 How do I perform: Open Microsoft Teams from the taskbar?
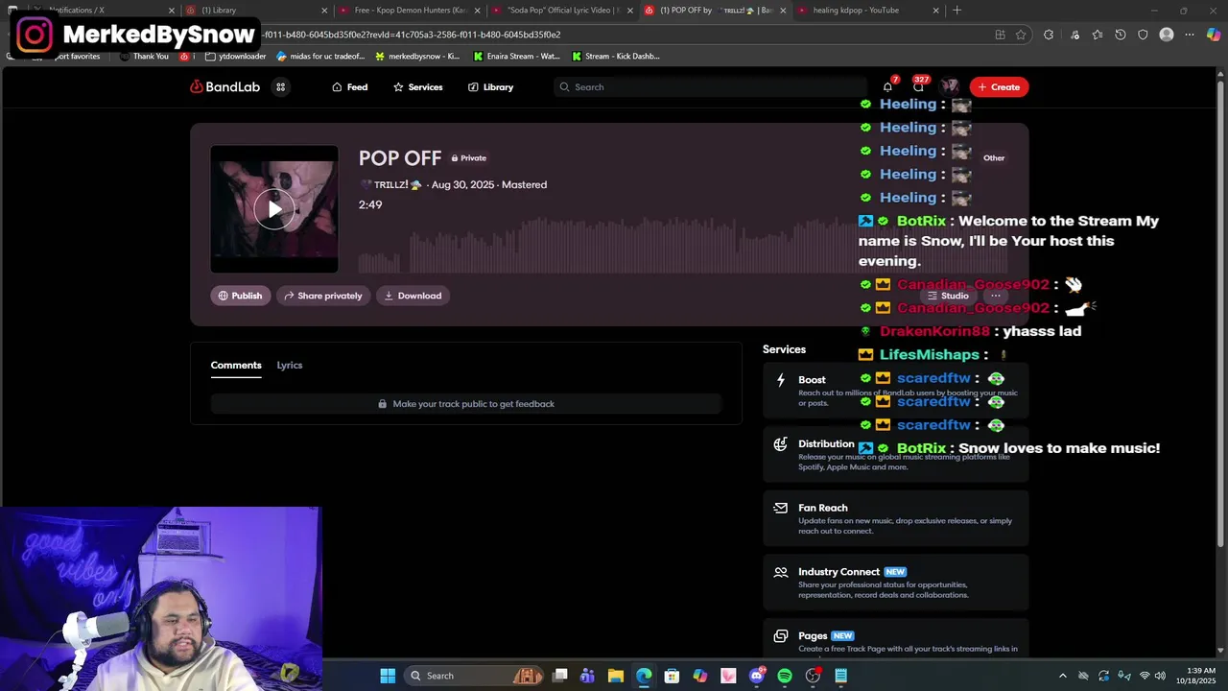coord(587,676)
